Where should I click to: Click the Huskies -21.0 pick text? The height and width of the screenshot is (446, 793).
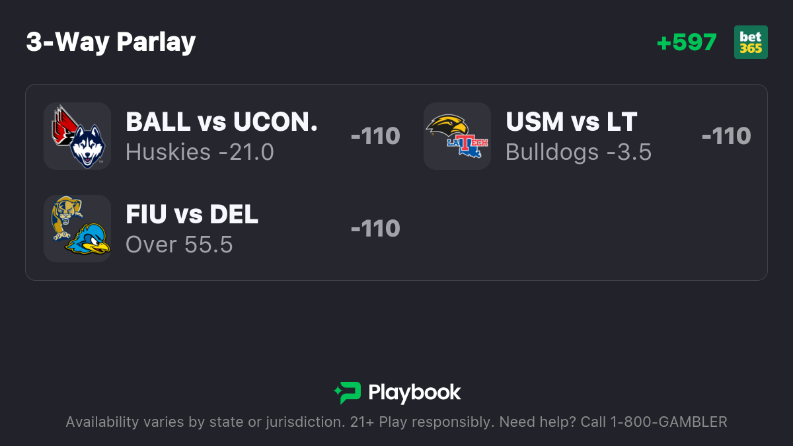click(x=200, y=152)
